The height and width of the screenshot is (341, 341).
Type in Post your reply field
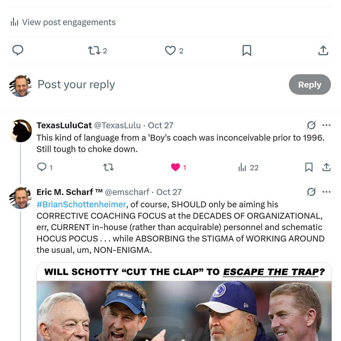(142, 85)
